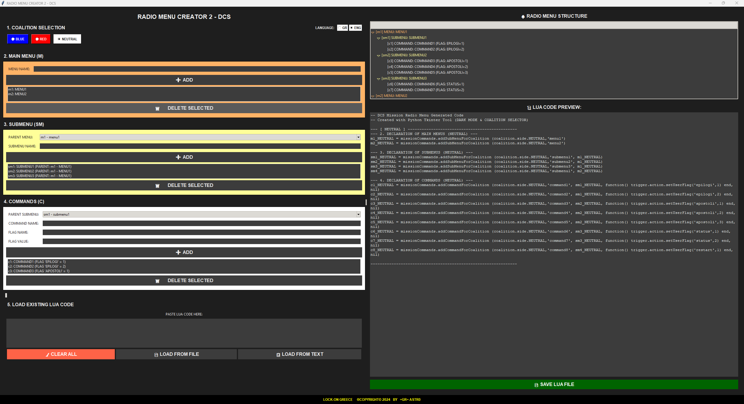Screen dimensions: 744x404
Task: Collapse the SUBMENU2 tree node
Action: pyautogui.click(x=378, y=55)
